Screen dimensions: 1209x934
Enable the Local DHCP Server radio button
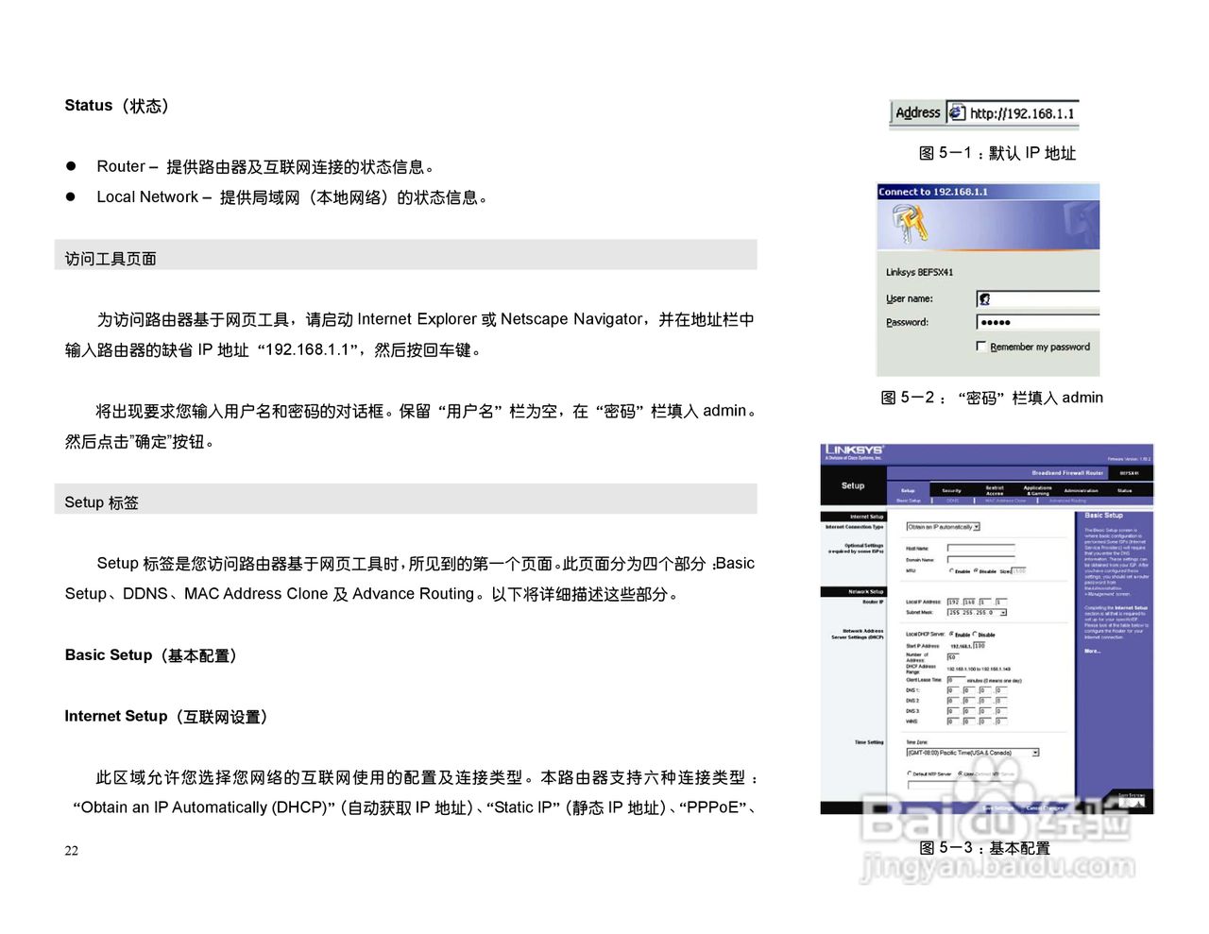pyautogui.click(x=952, y=635)
